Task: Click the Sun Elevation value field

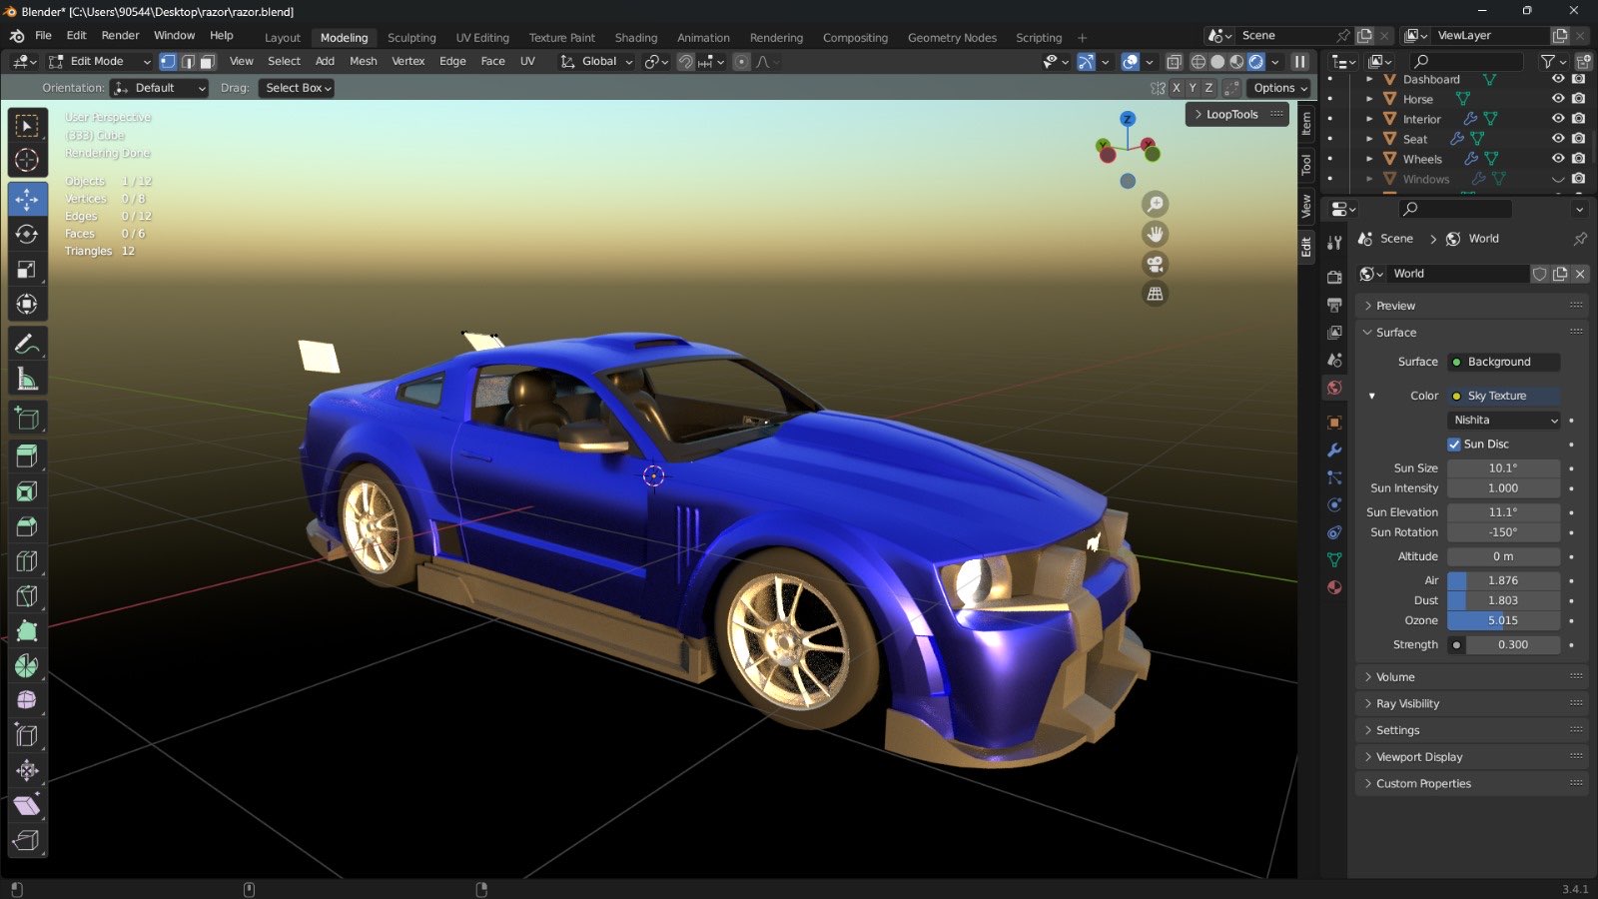Action: tap(1503, 512)
